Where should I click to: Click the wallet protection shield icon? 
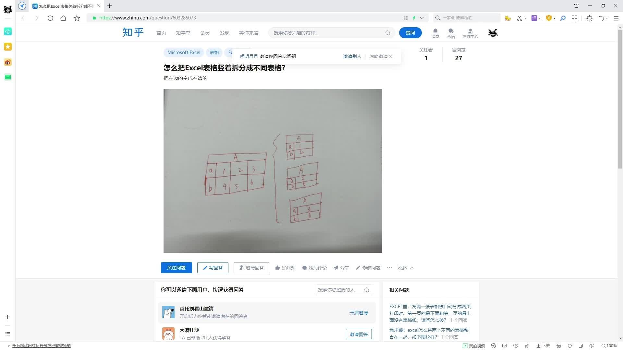click(549, 18)
